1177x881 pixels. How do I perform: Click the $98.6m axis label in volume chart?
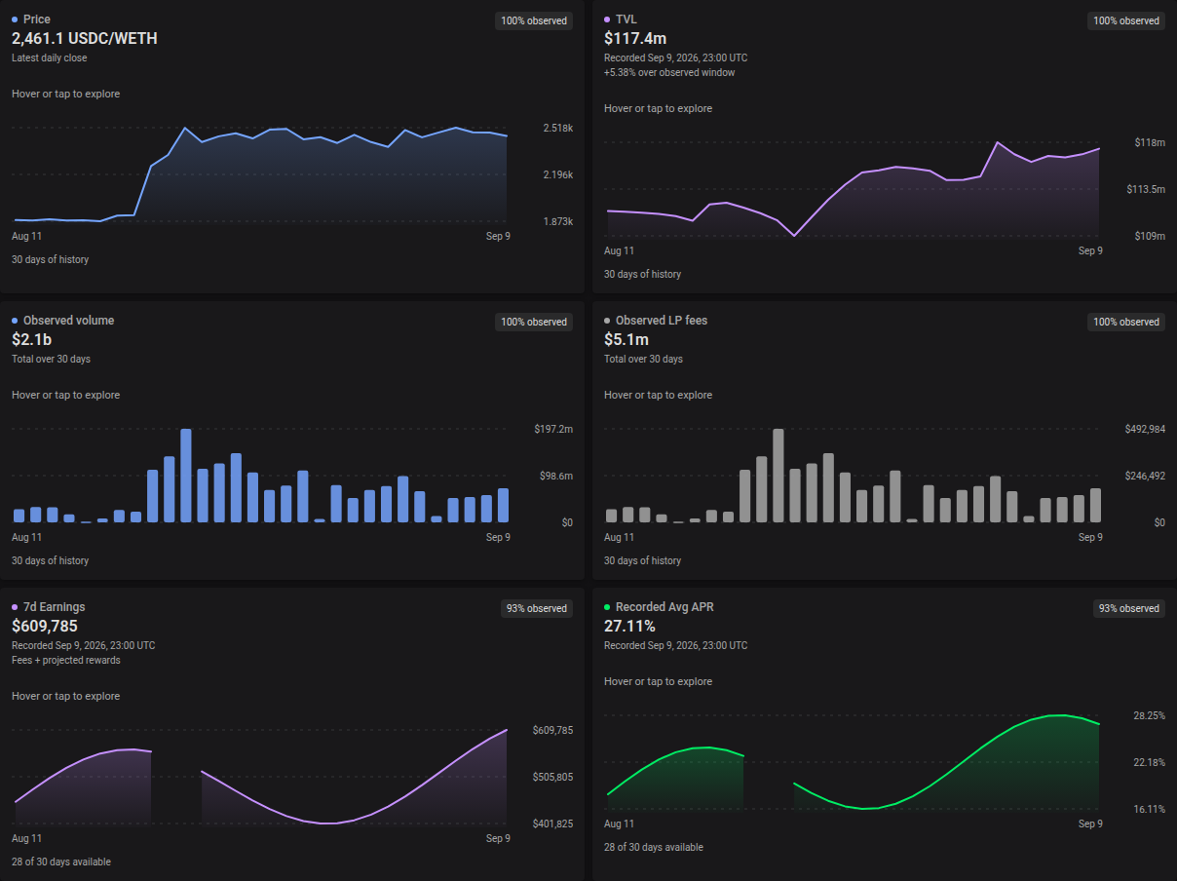pyautogui.click(x=556, y=477)
